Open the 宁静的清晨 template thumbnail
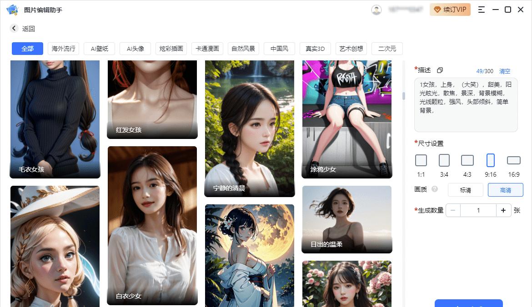 click(249, 129)
